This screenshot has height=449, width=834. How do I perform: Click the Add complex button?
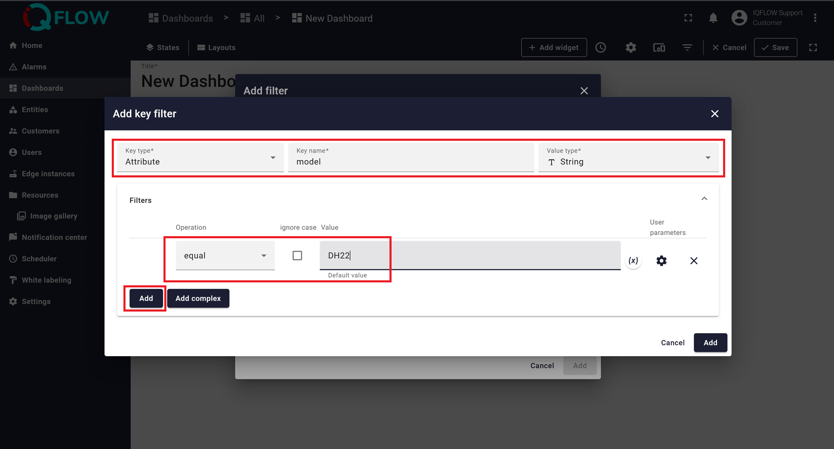pyautogui.click(x=198, y=298)
